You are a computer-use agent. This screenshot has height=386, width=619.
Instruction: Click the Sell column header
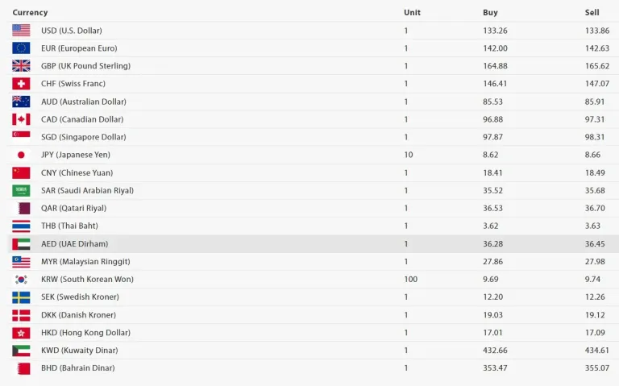coord(592,13)
